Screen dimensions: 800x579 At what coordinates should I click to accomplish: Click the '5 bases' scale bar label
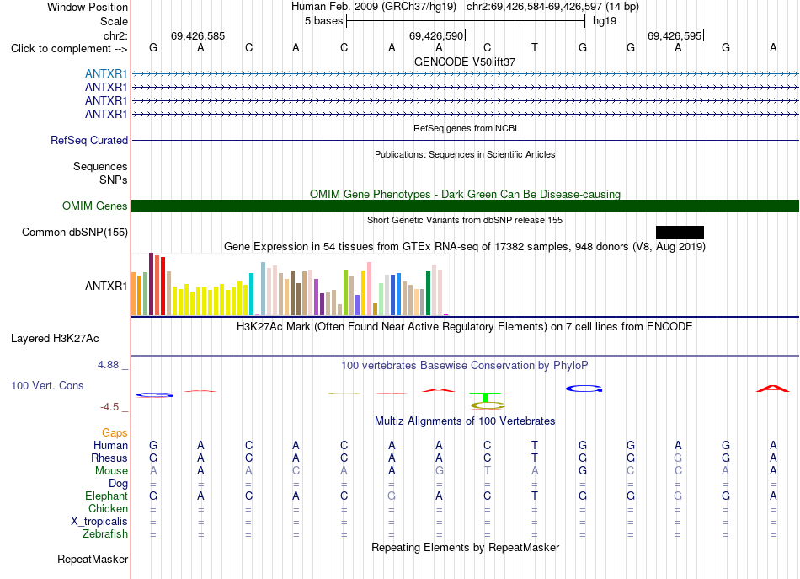(x=324, y=21)
